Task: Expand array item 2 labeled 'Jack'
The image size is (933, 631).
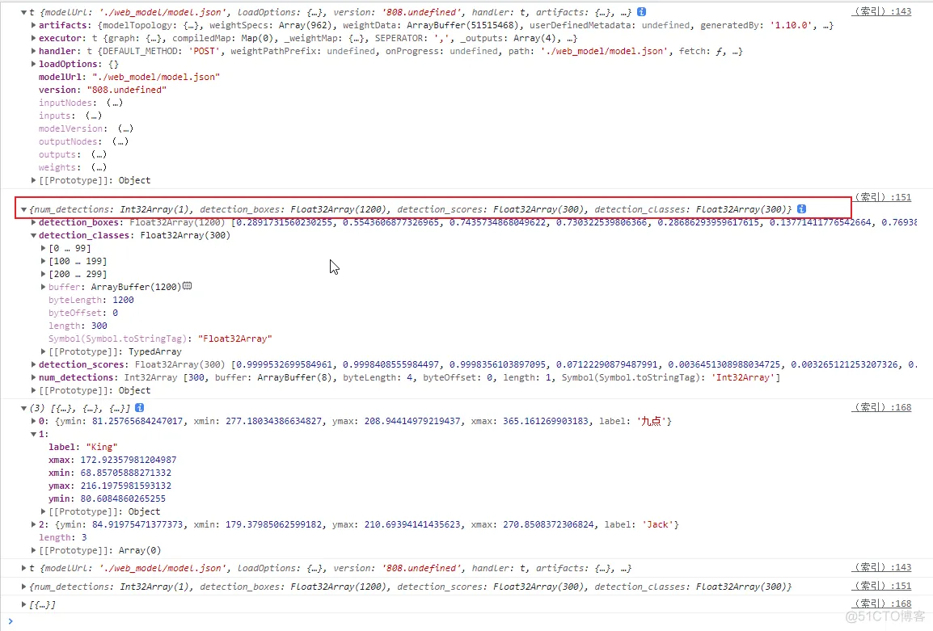Action: (34, 524)
